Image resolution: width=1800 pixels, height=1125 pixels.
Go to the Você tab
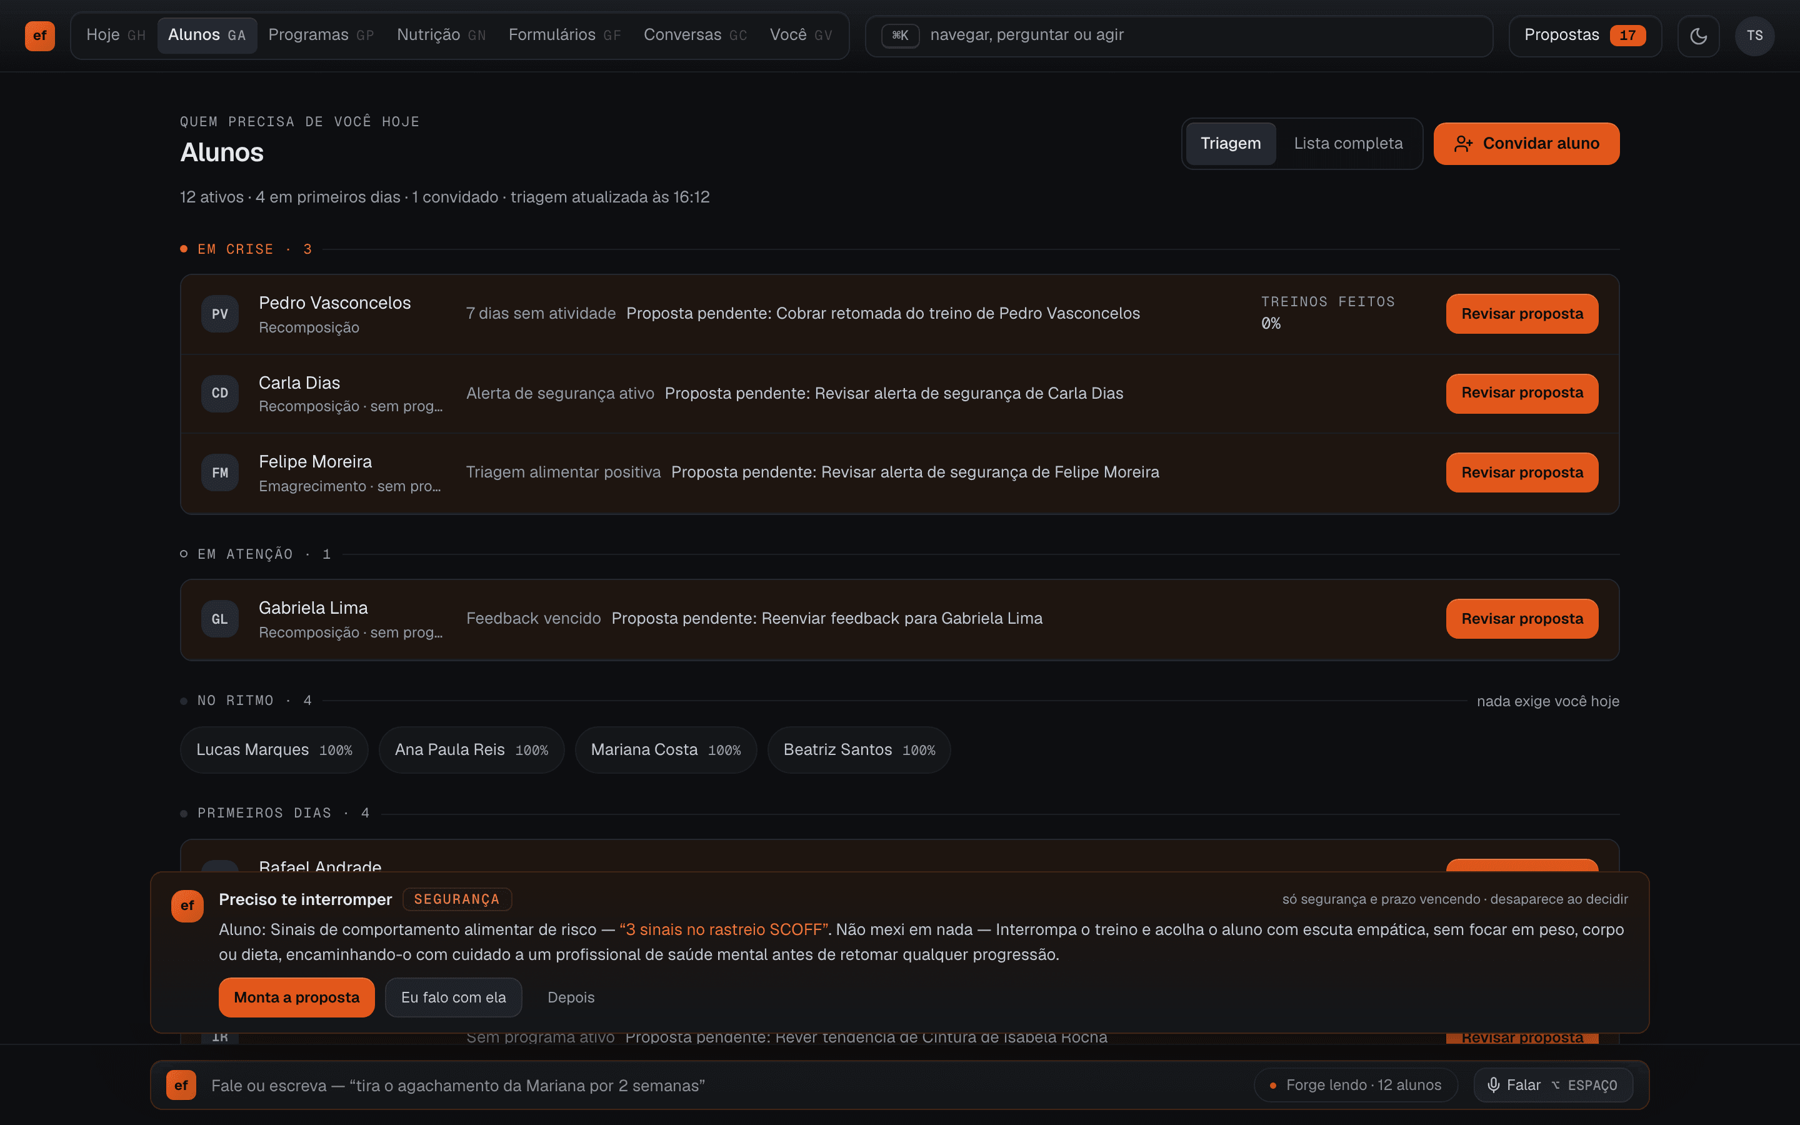coord(801,35)
